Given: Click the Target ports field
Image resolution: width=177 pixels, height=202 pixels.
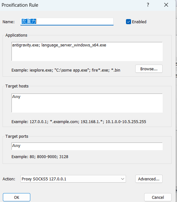Looking at the screenshot, I should [87, 146].
